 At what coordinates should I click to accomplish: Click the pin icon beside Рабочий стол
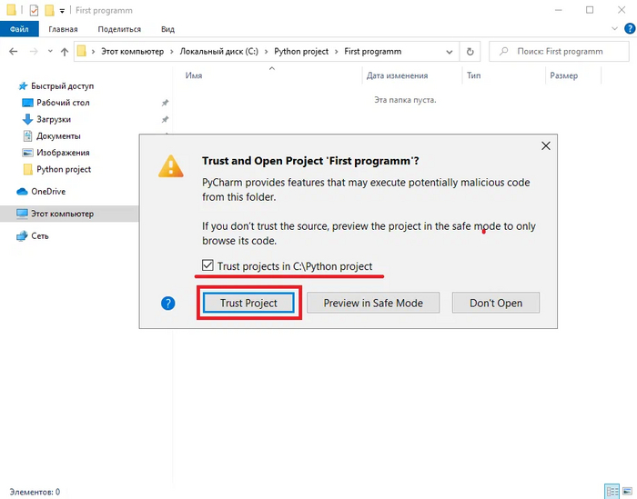pyautogui.click(x=165, y=103)
